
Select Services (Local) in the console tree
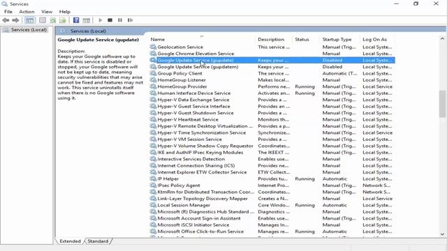tap(29, 29)
